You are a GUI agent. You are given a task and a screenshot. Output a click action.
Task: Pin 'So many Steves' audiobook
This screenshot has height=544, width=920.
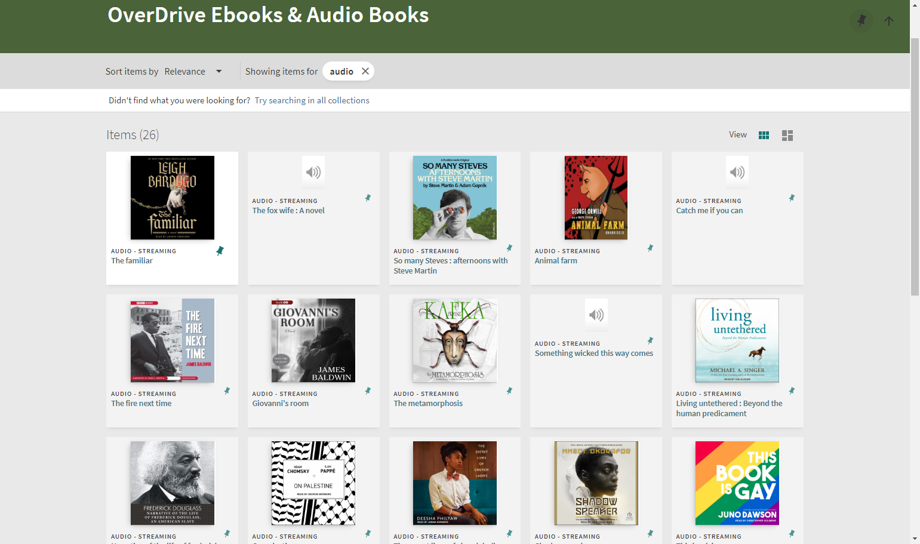tap(509, 248)
